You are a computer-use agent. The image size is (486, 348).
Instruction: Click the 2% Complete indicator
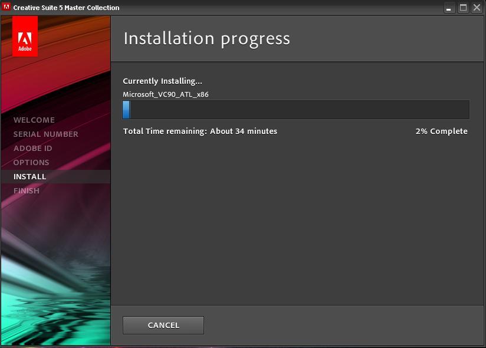point(441,131)
